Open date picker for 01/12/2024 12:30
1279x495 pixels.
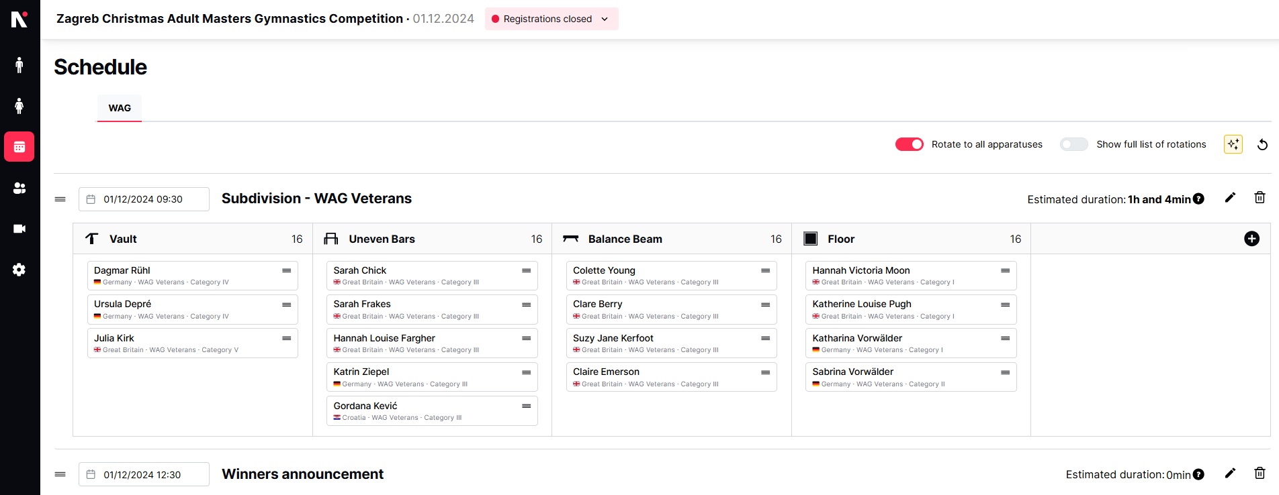pyautogui.click(x=143, y=475)
